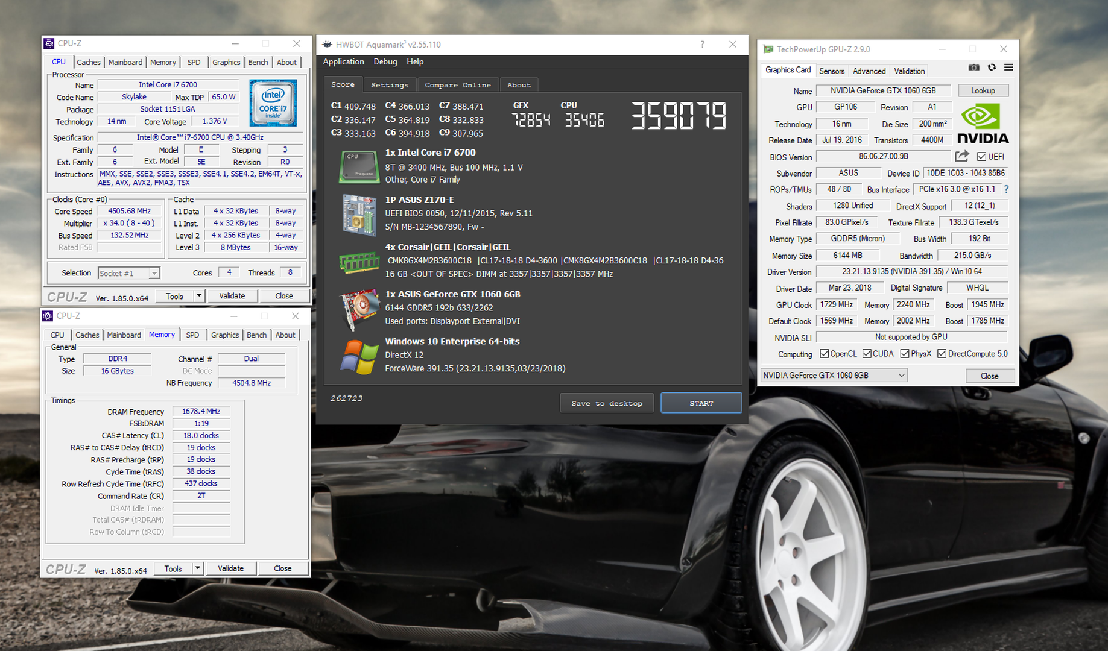The height and width of the screenshot is (651, 1108).
Task: Toggle the DirectCompute 5.0 checkbox
Action: tap(942, 354)
